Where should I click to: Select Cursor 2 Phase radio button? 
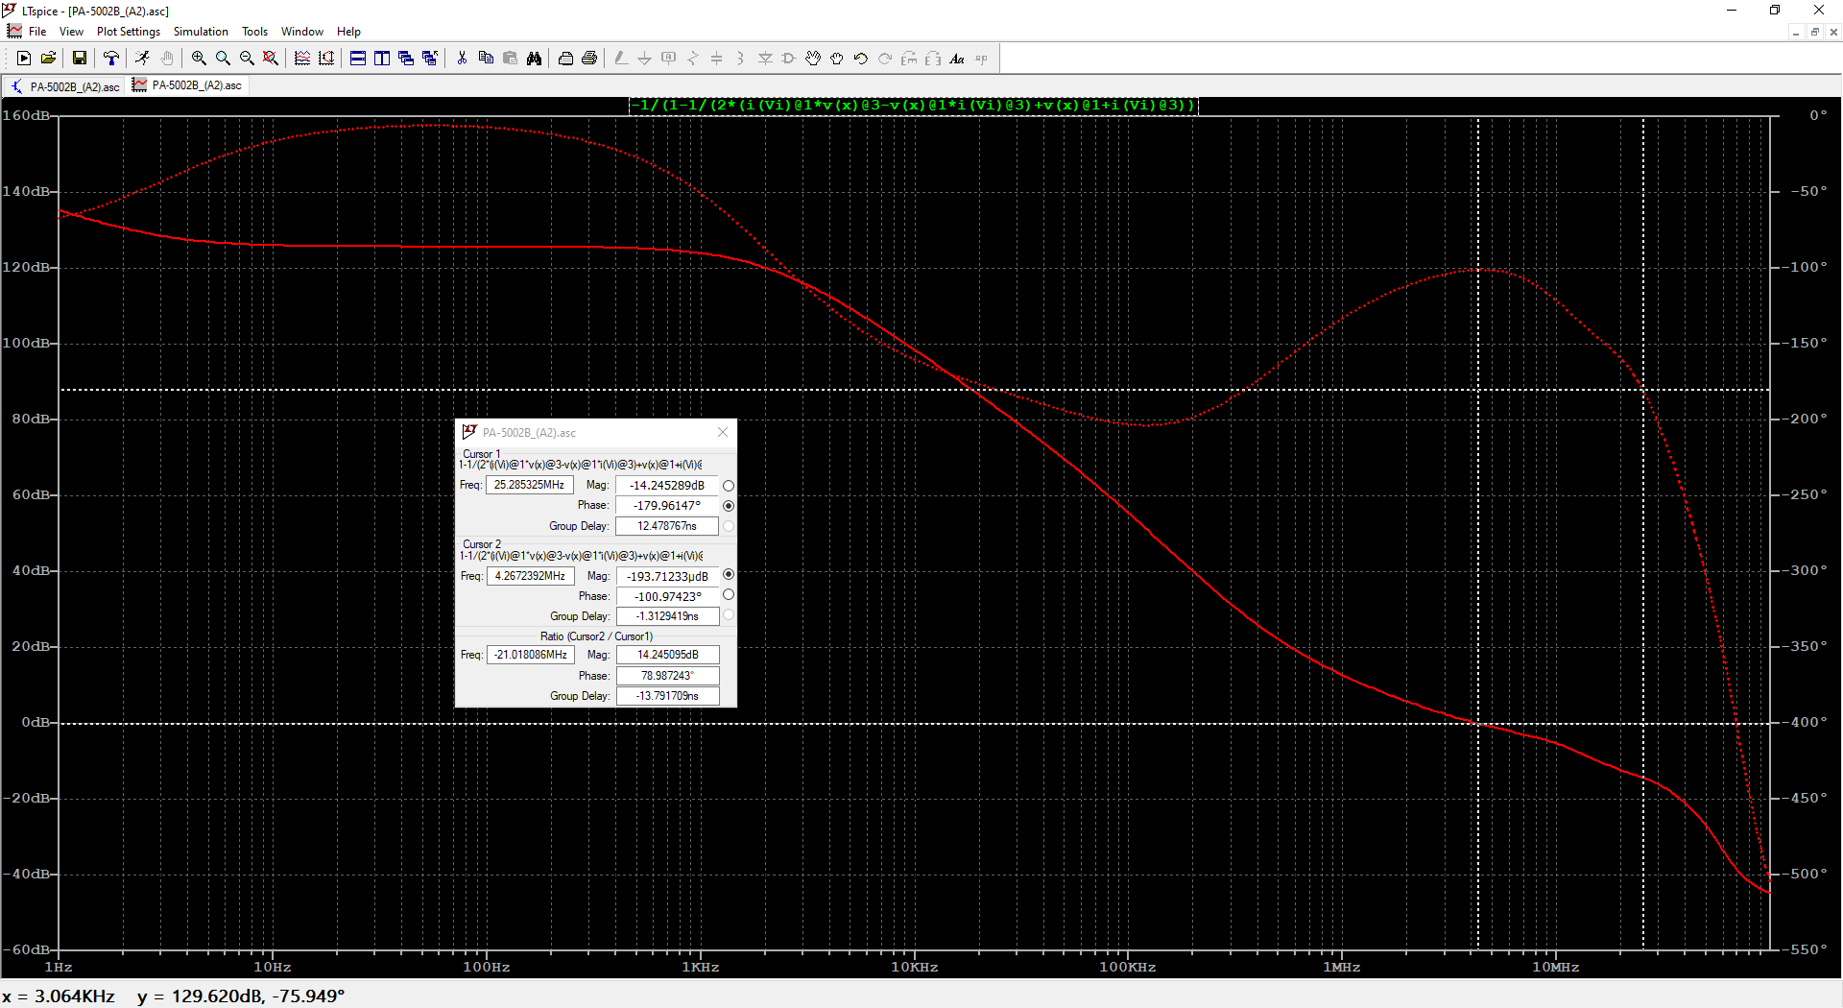(x=729, y=595)
